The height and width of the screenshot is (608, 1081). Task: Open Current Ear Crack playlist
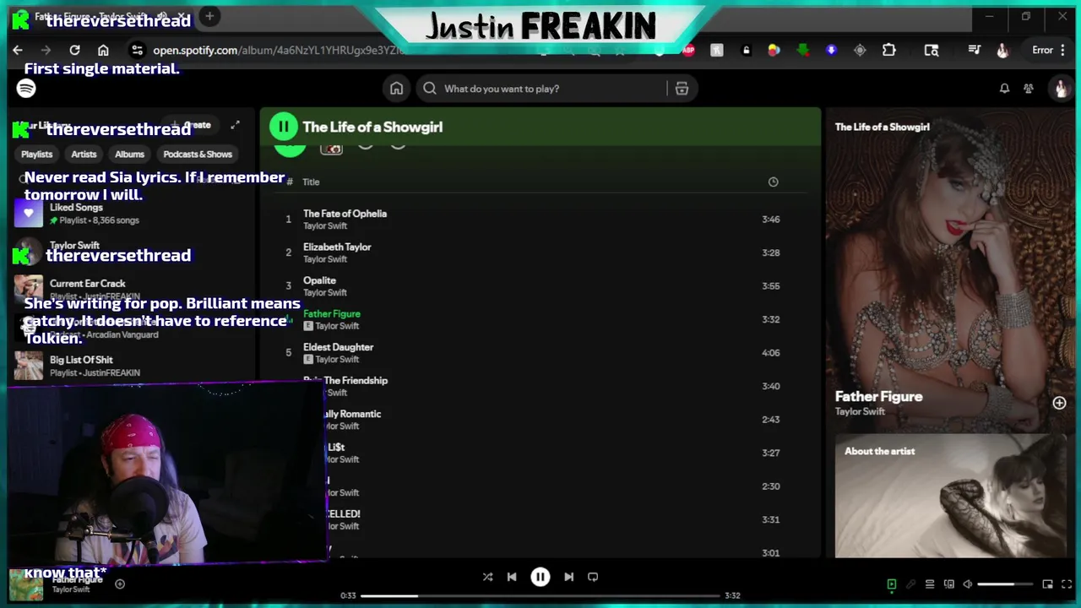[131, 290]
